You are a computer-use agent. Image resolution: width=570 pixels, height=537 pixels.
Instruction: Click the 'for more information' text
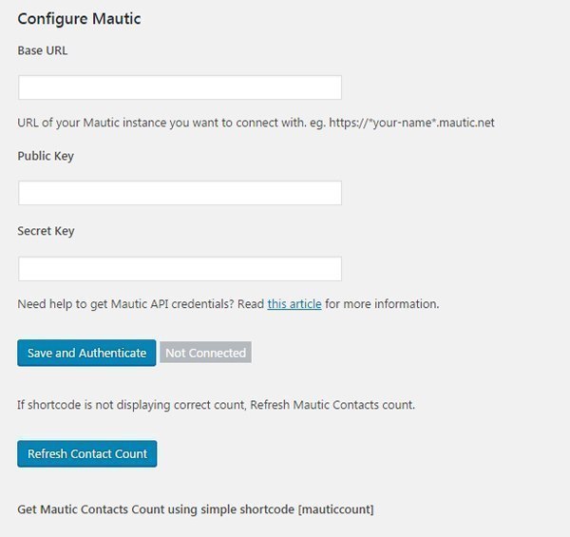(x=382, y=304)
